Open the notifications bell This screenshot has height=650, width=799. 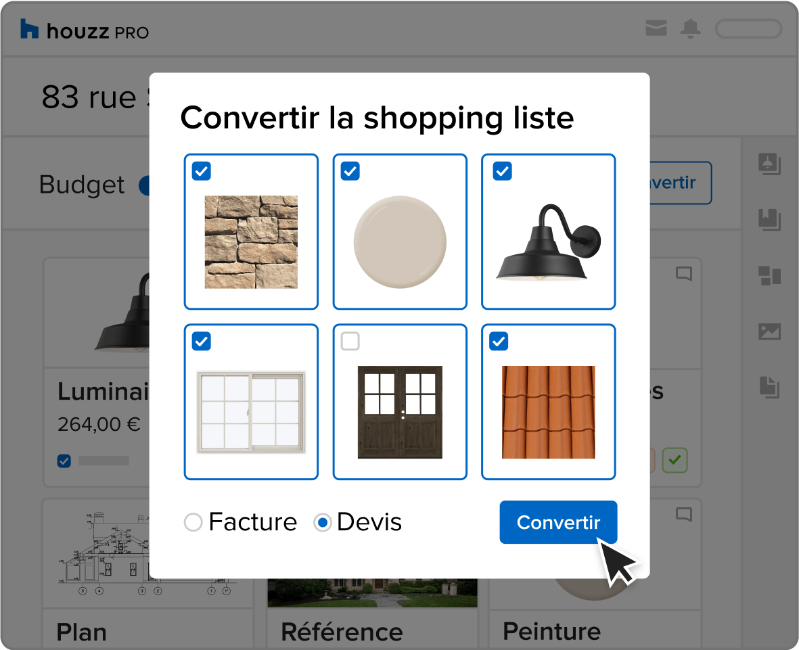(x=690, y=28)
